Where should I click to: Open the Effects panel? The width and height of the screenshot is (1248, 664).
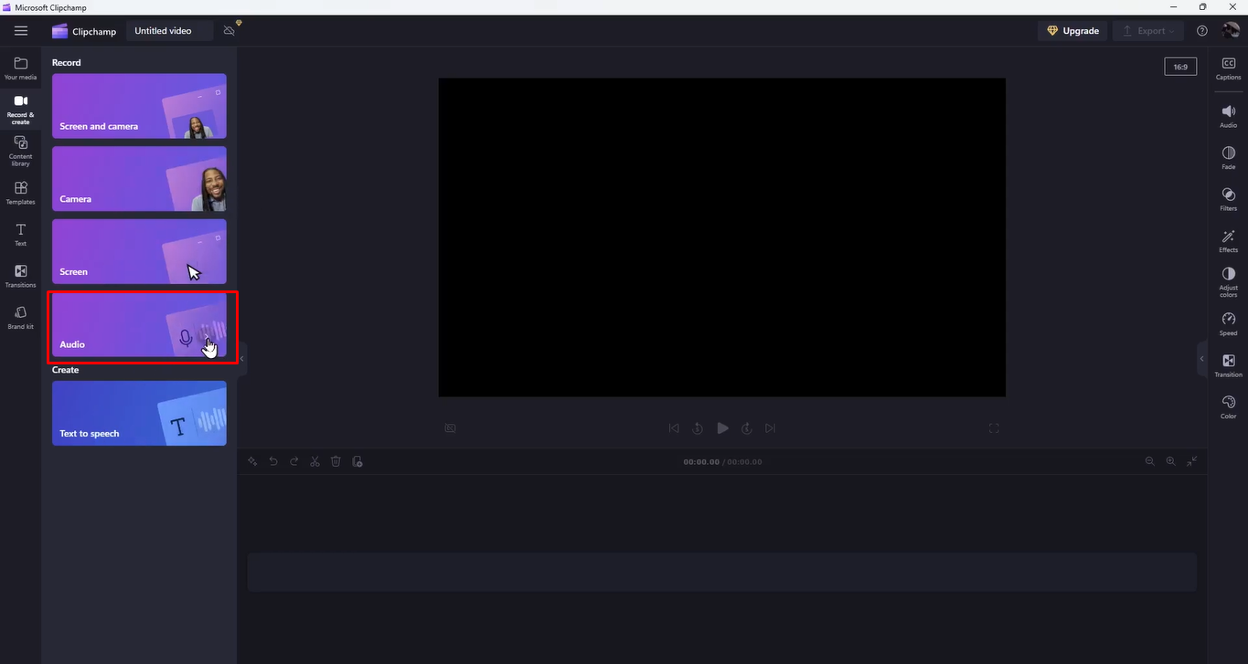(1228, 240)
